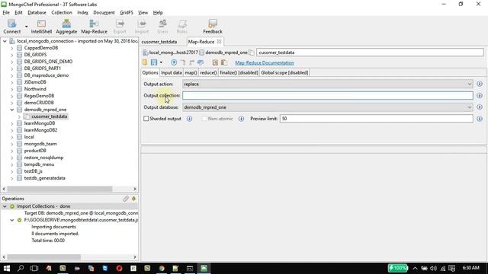Open the Collection menu
Screen dimensions: 488x274
[x=62, y=12]
